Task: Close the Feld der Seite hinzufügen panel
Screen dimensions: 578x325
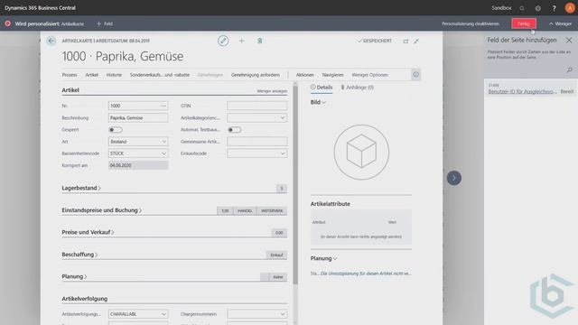Action: pos(569,40)
